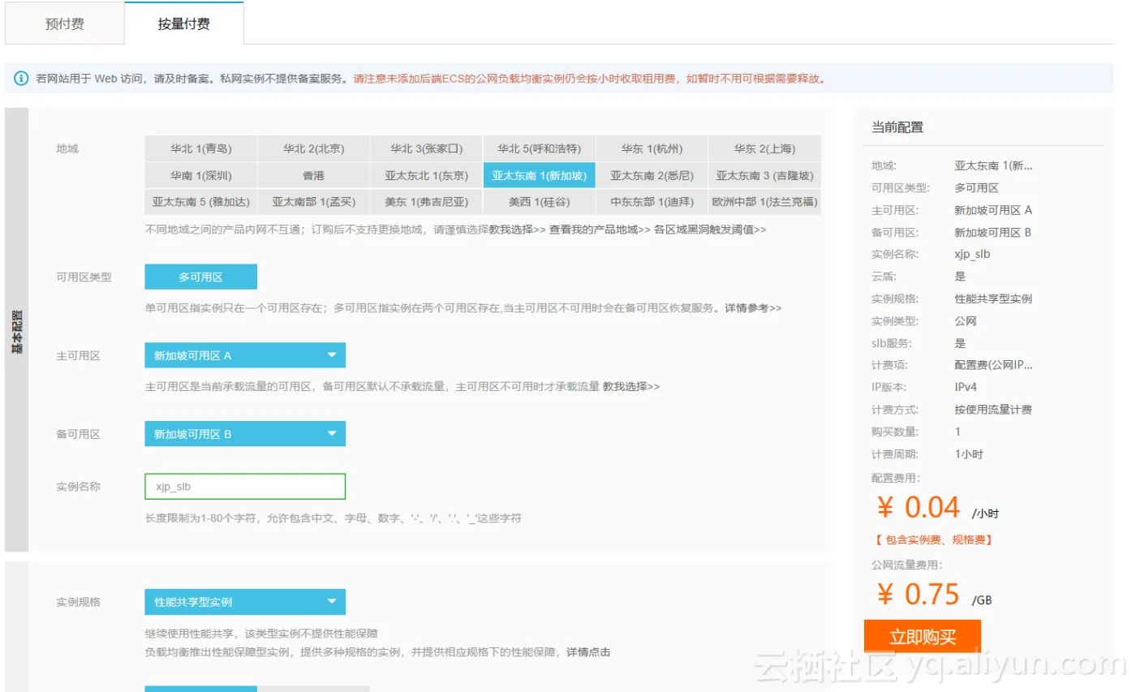Viewport: 1136px width, 692px height.
Task: Pick region 亚太东南 3 (吉隆坡)
Action: pos(765,175)
